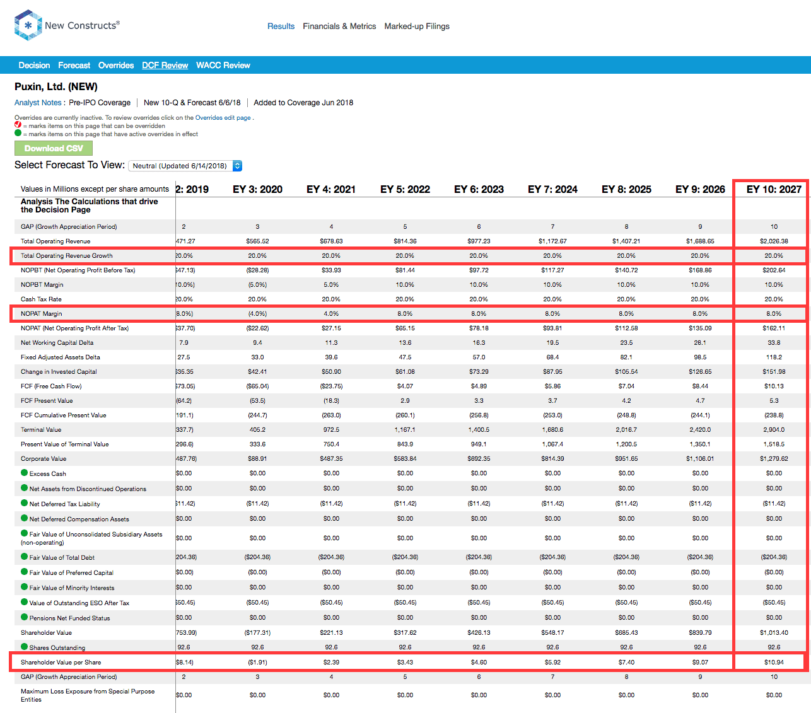The image size is (811, 713).
Task: Click the $4.60 share value for 2023
Action: click(x=479, y=663)
